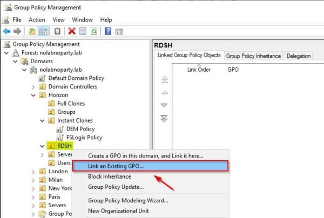Click the title bar Group Policy Management icon
The image size is (324, 218).
click(8, 7)
